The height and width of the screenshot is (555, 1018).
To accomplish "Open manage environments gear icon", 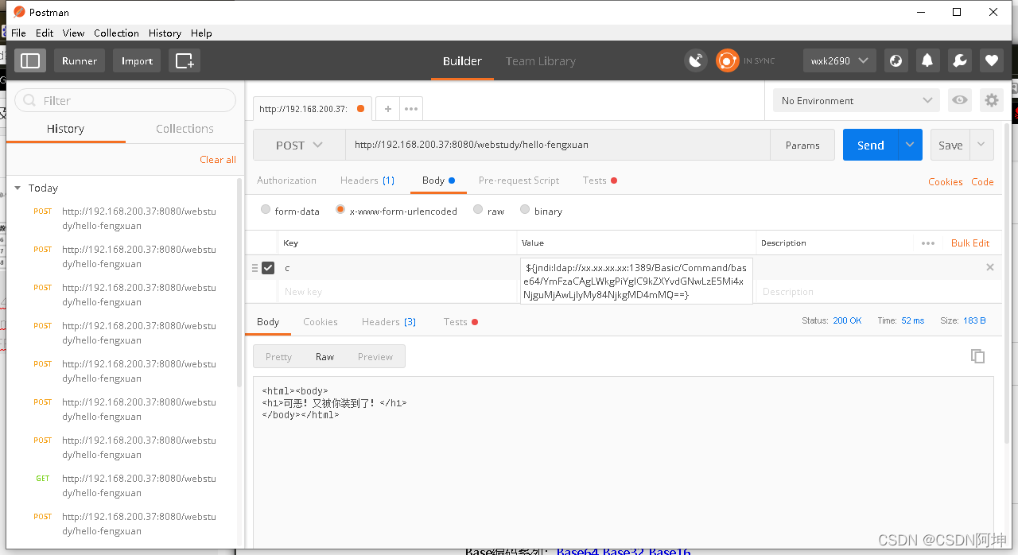I will (x=991, y=100).
